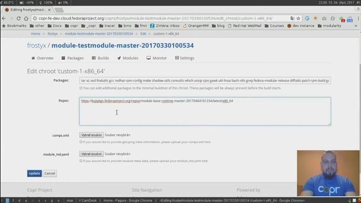
Task: Click the 'Cancel' button
Action: point(50,173)
